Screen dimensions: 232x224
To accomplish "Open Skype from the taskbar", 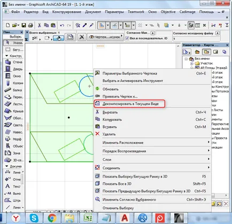I will [34, 218].
